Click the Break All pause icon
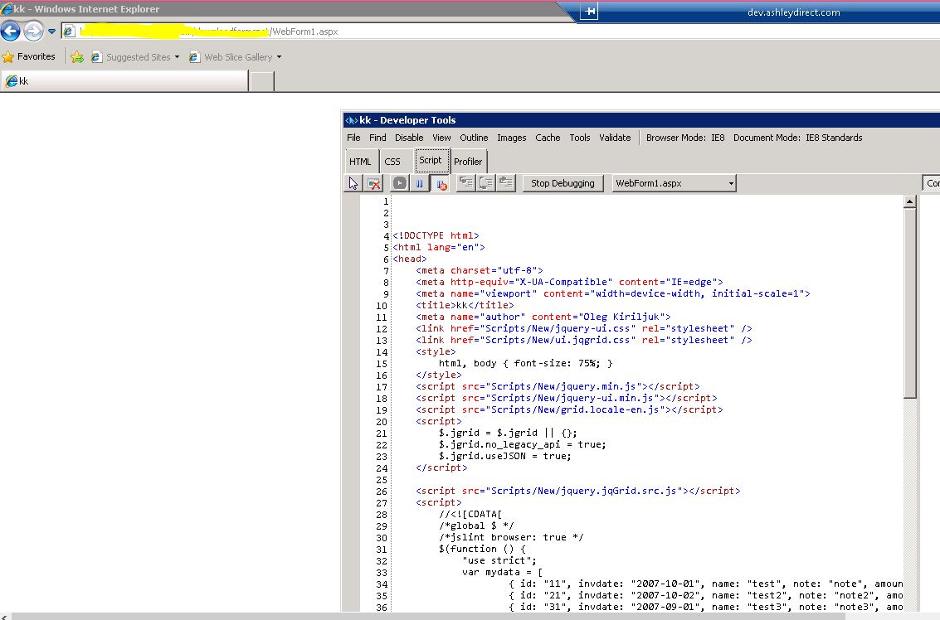Viewport: 940px width, 620px height. (x=420, y=183)
